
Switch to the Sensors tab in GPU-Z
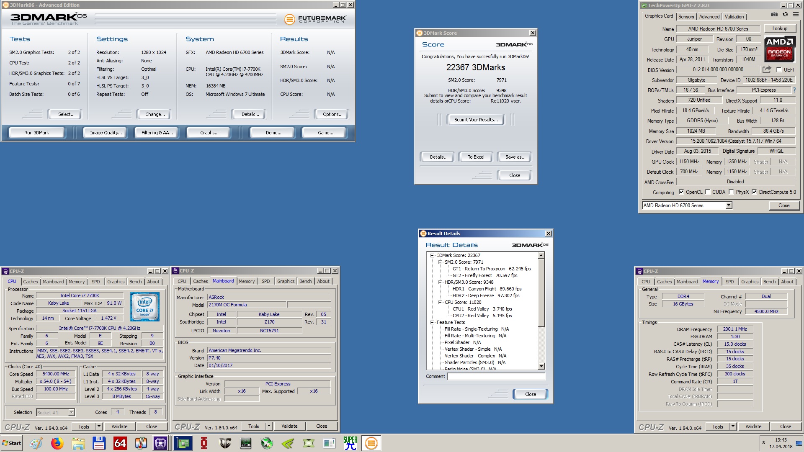(x=686, y=17)
